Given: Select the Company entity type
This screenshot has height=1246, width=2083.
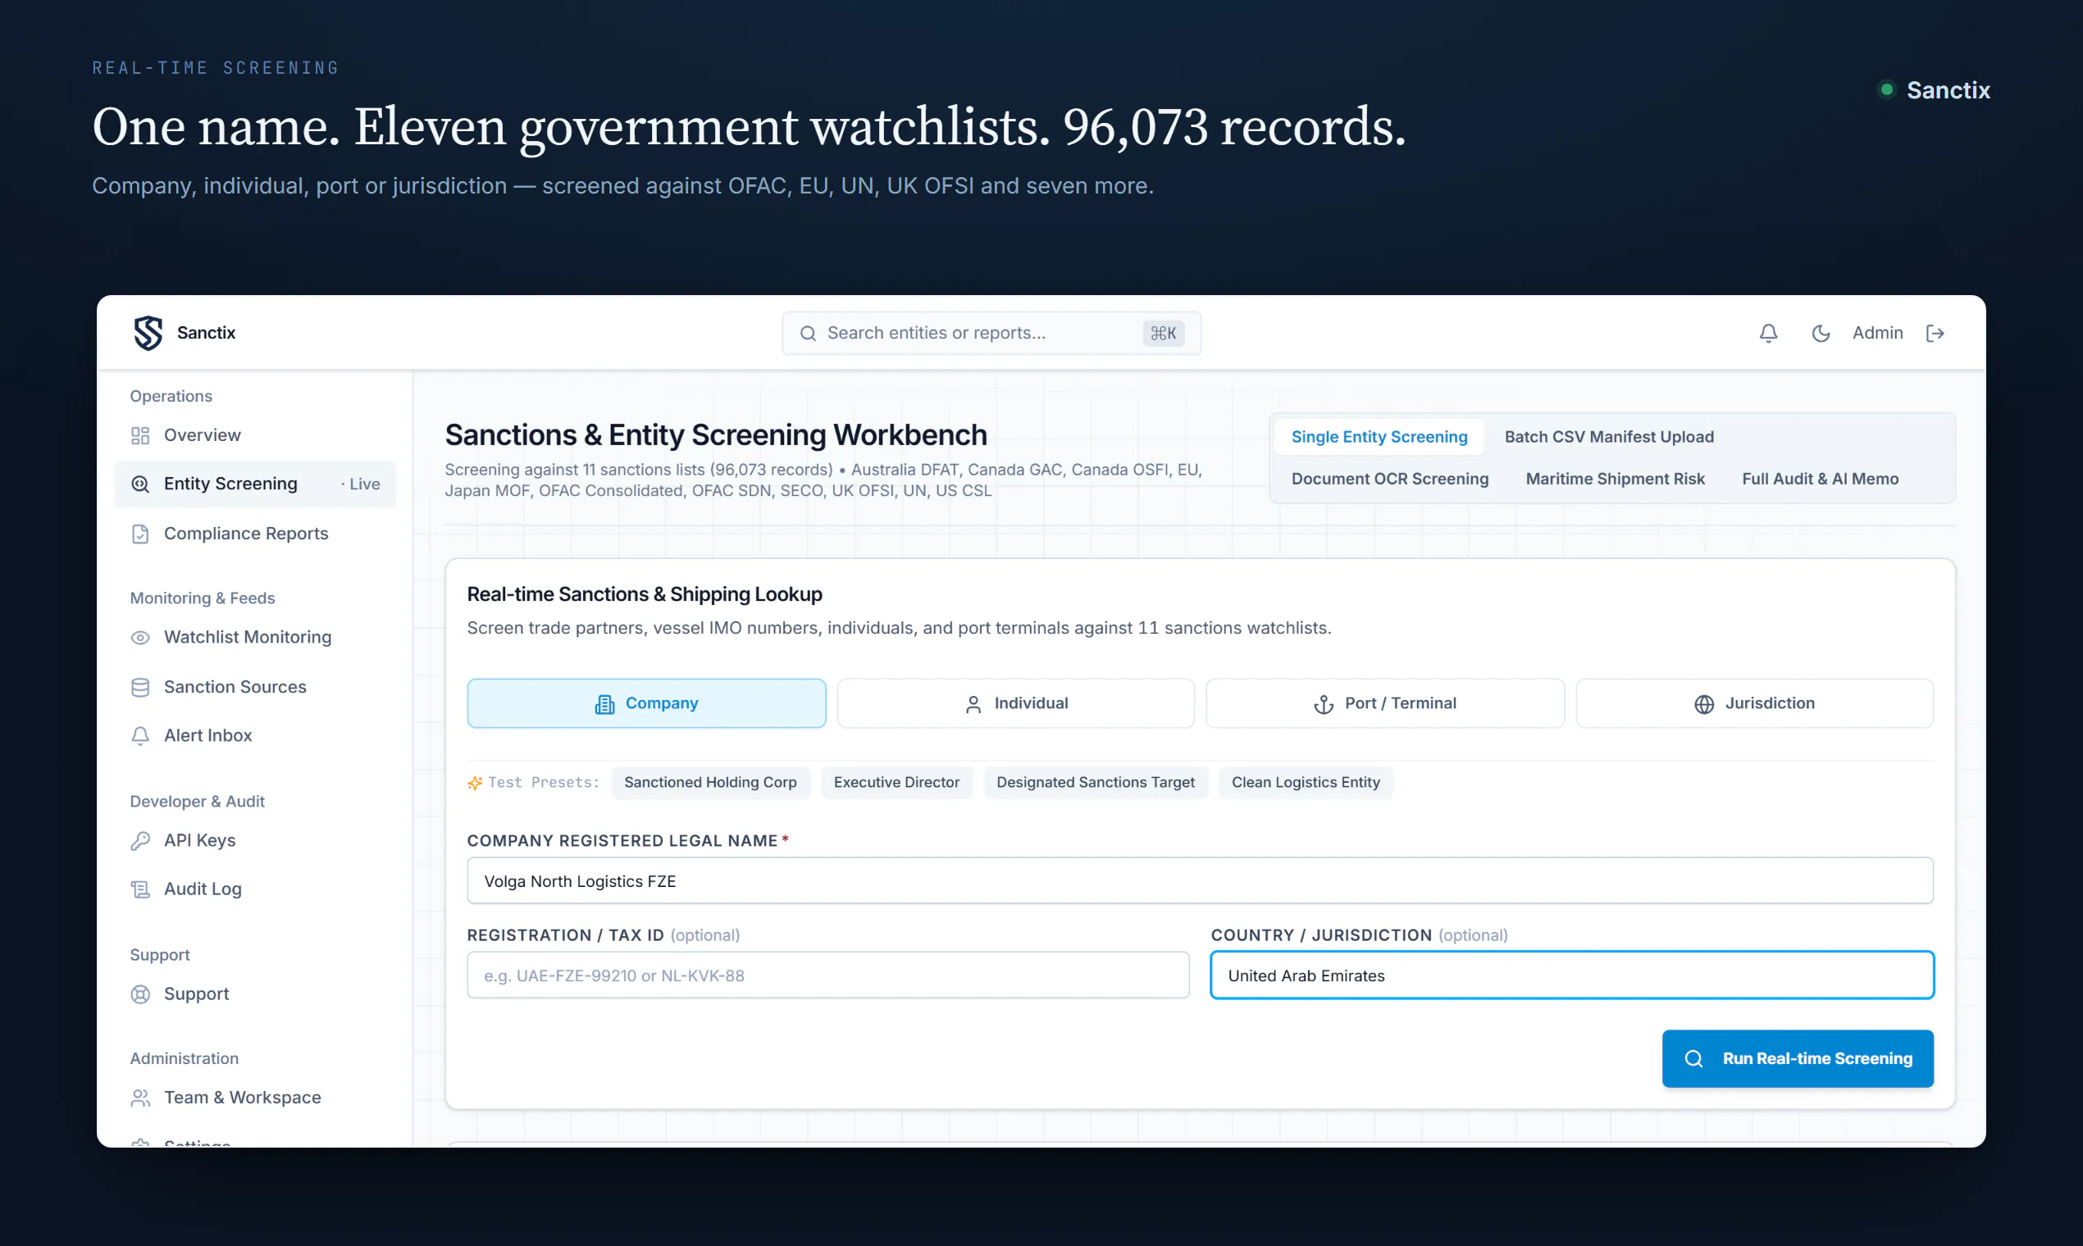Looking at the screenshot, I should point(647,703).
